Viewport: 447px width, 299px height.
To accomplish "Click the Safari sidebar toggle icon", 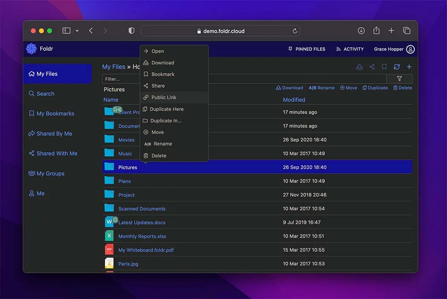I will click(66, 31).
